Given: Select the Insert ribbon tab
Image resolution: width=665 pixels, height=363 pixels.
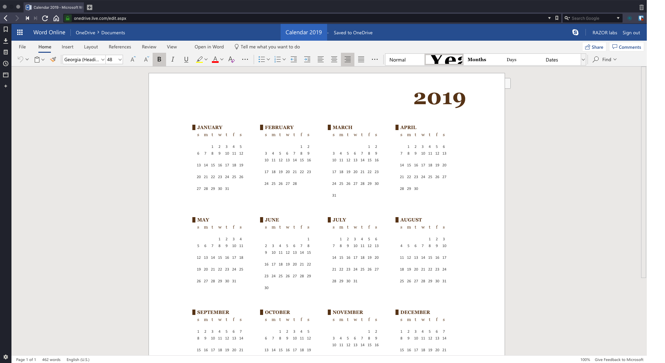Looking at the screenshot, I should click(68, 46).
